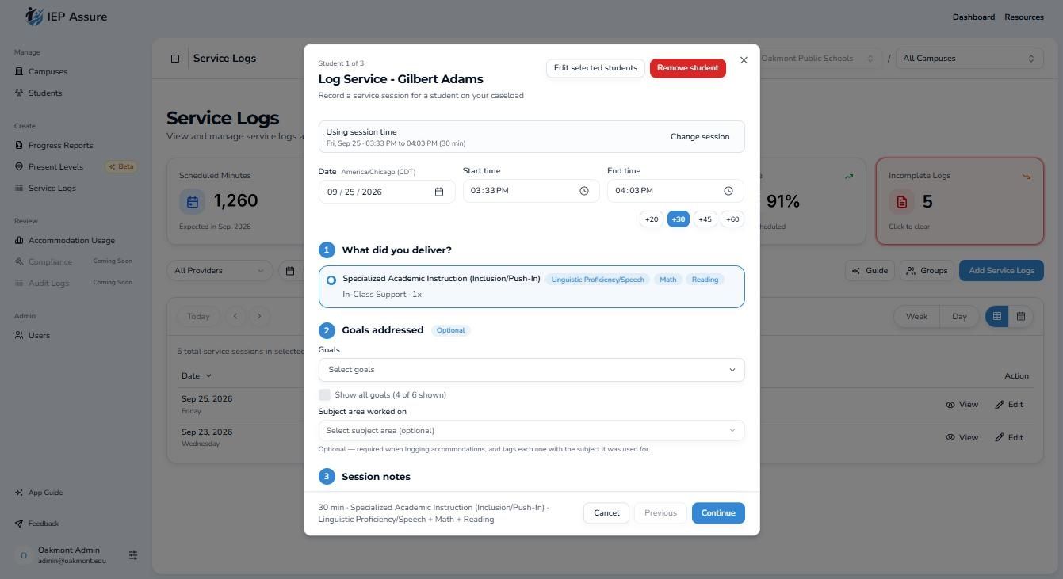Open the End time clock picker
This screenshot has height=579, width=1063.
coord(728,191)
